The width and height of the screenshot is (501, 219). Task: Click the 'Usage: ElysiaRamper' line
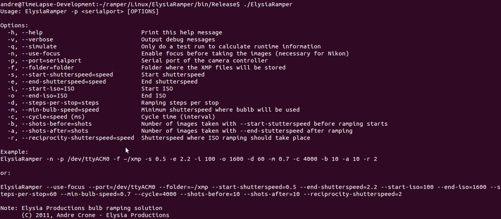tap(79, 11)
